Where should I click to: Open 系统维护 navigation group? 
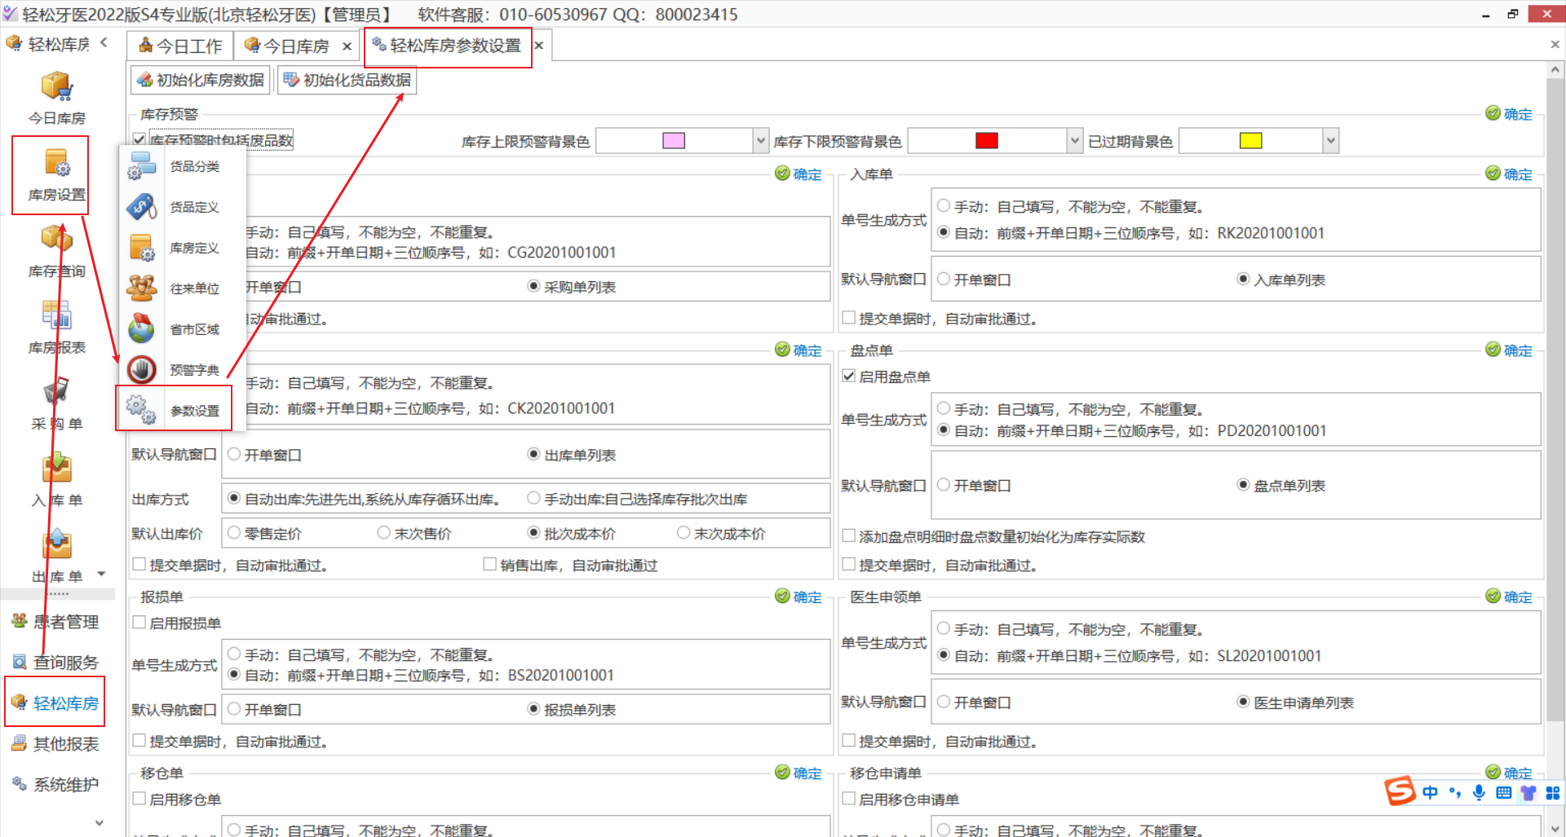tap(55, 784)
